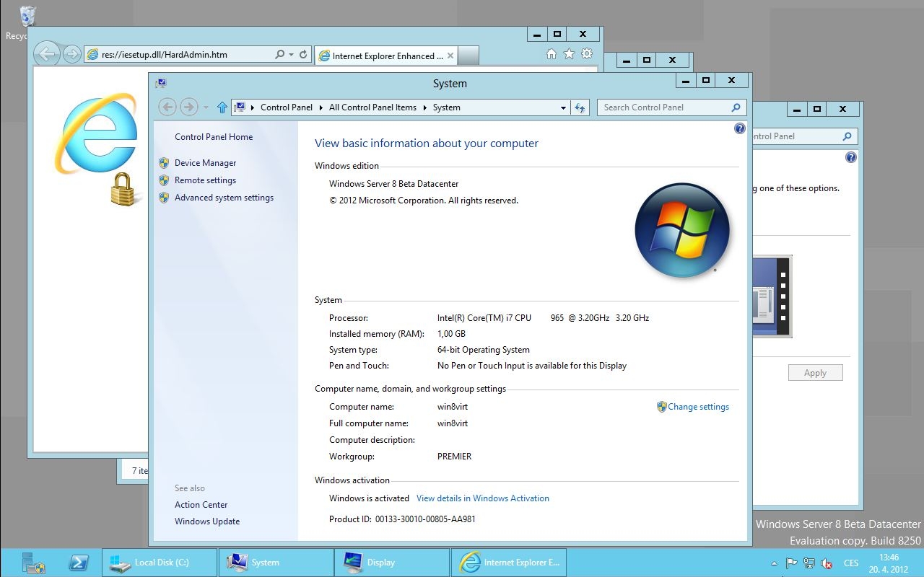Launch PowerShell from taskbar

(79, 563)
